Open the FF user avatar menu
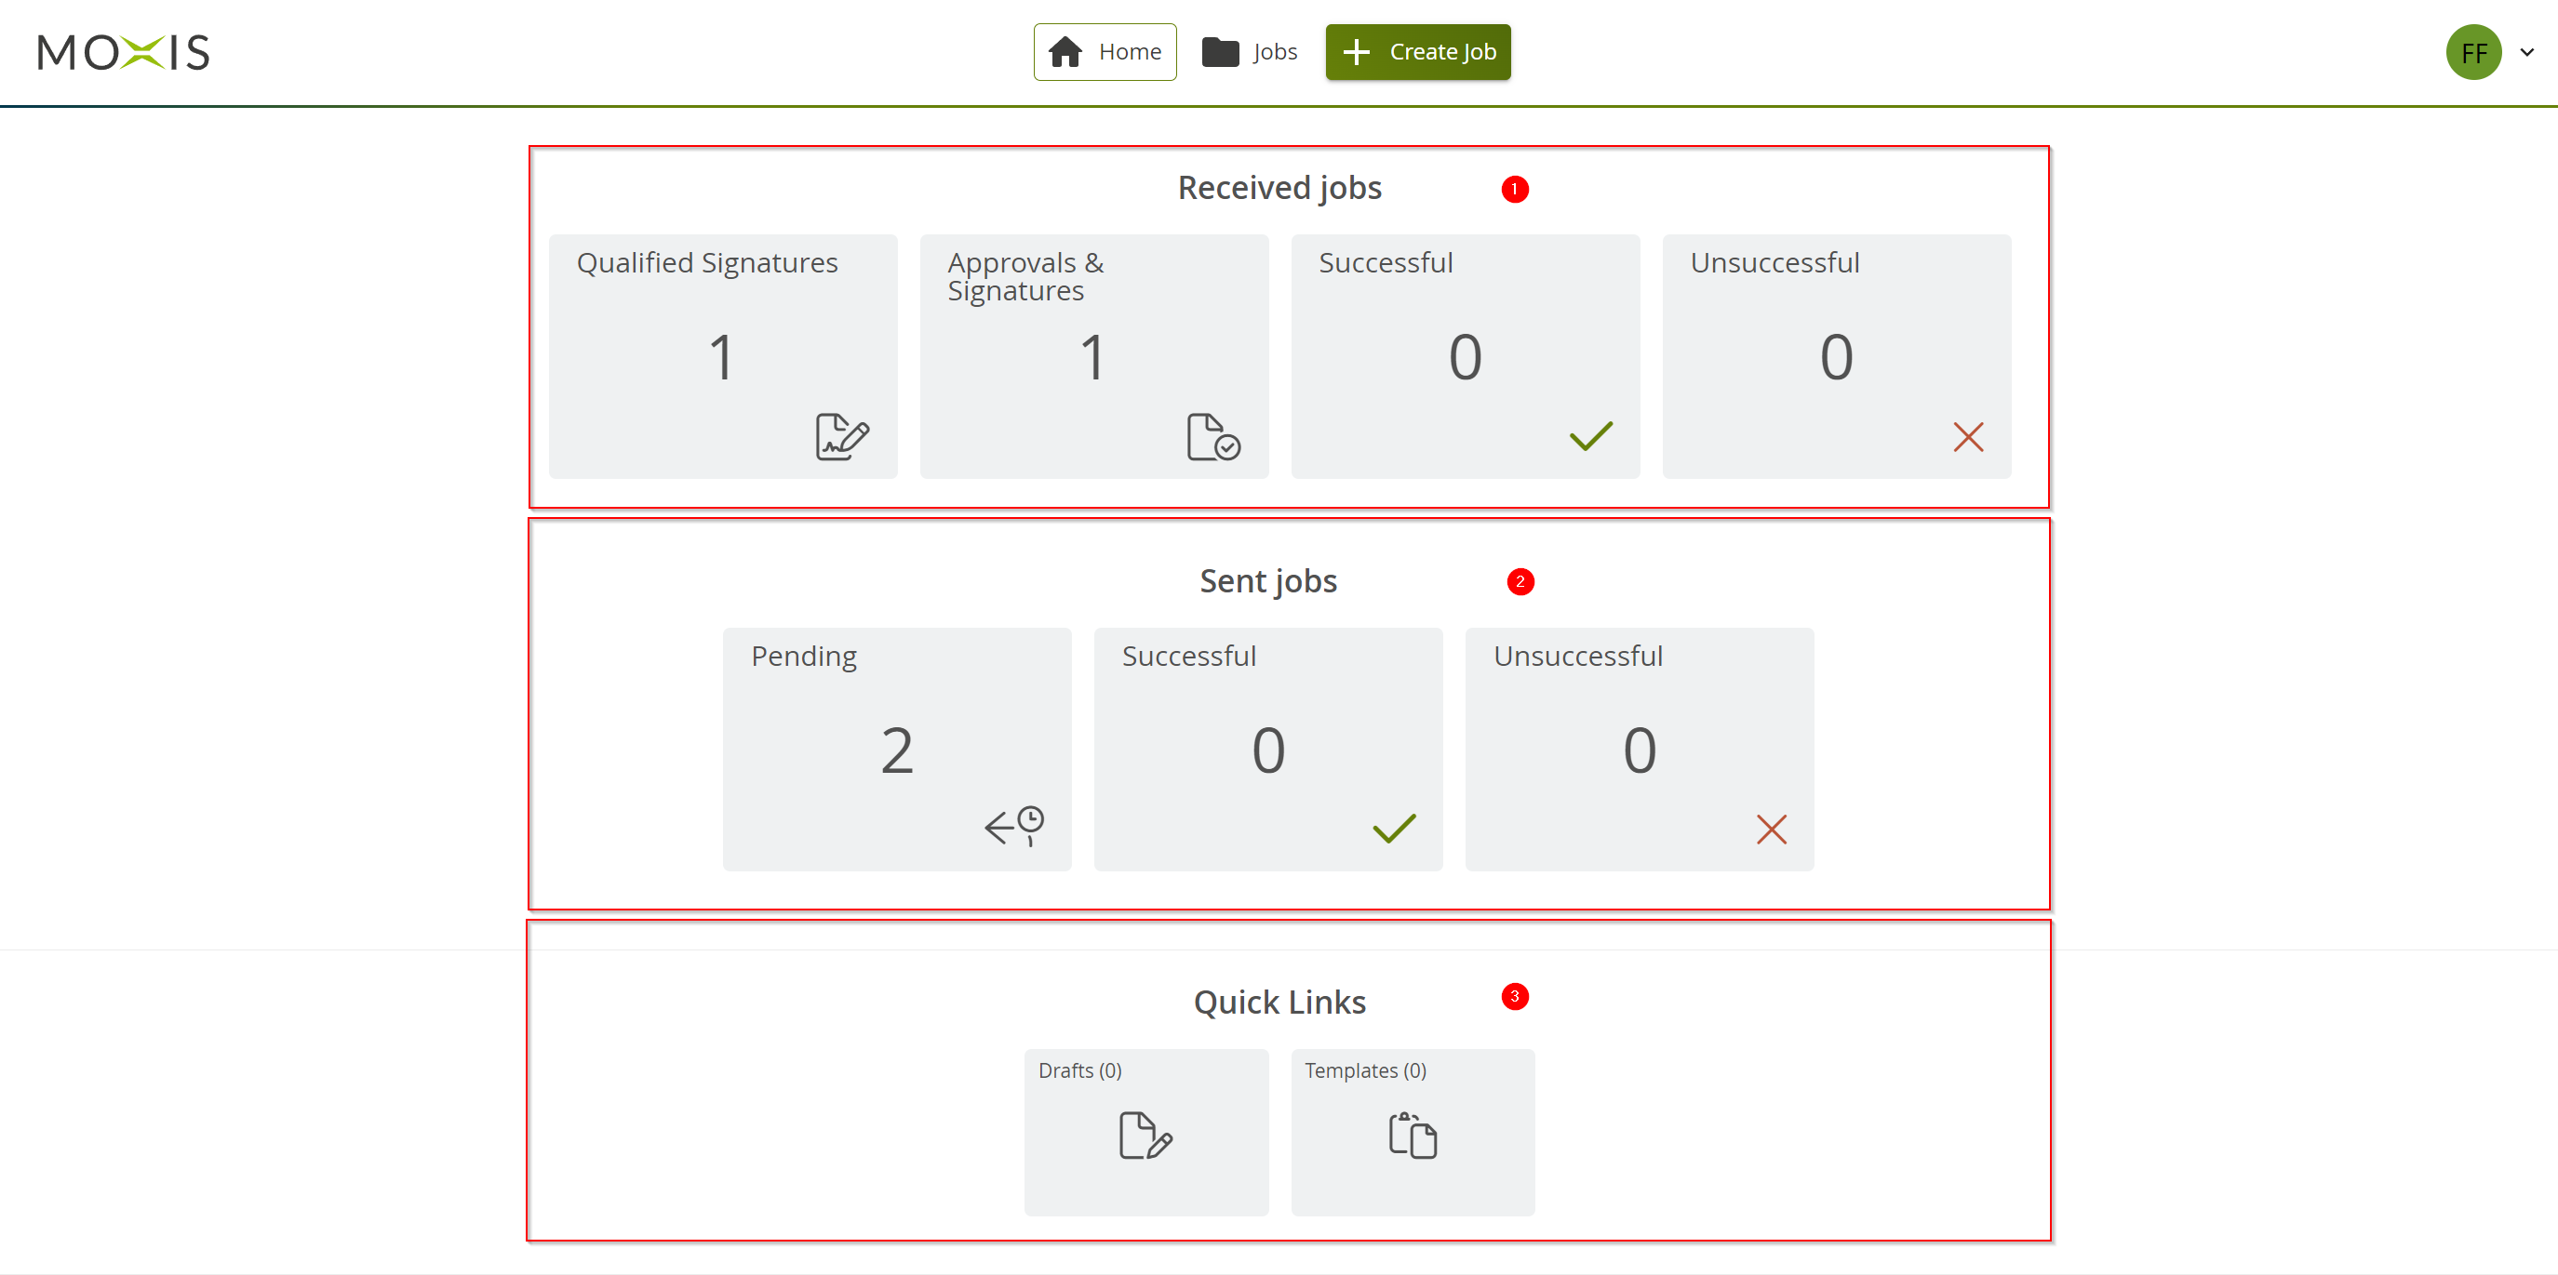 pyautogui.click(x=2472, y=53)
